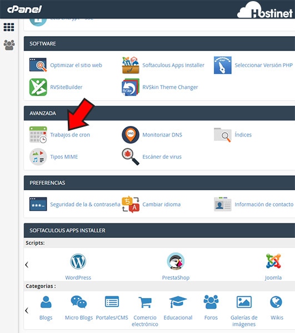Click the Micro Blogs chat bubbles icon
Viewport: 295px width, 333px height.
(79, 302)
